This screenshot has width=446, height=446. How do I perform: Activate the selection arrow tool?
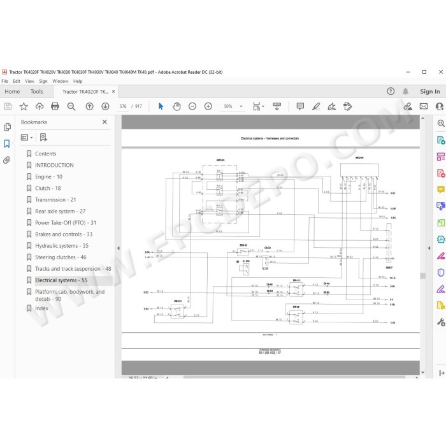click(161, 106)
